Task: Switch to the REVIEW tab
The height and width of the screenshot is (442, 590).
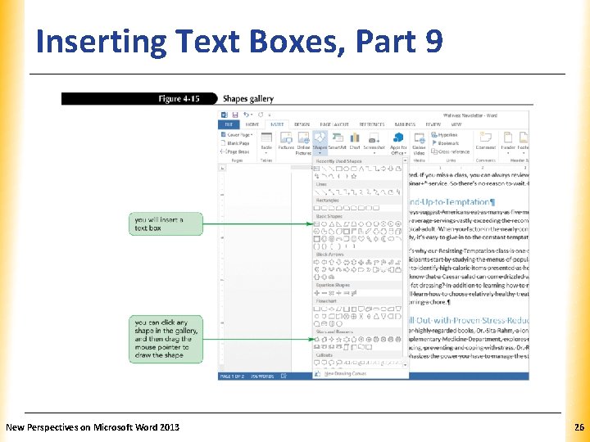Action: click(x=433, y=124)
